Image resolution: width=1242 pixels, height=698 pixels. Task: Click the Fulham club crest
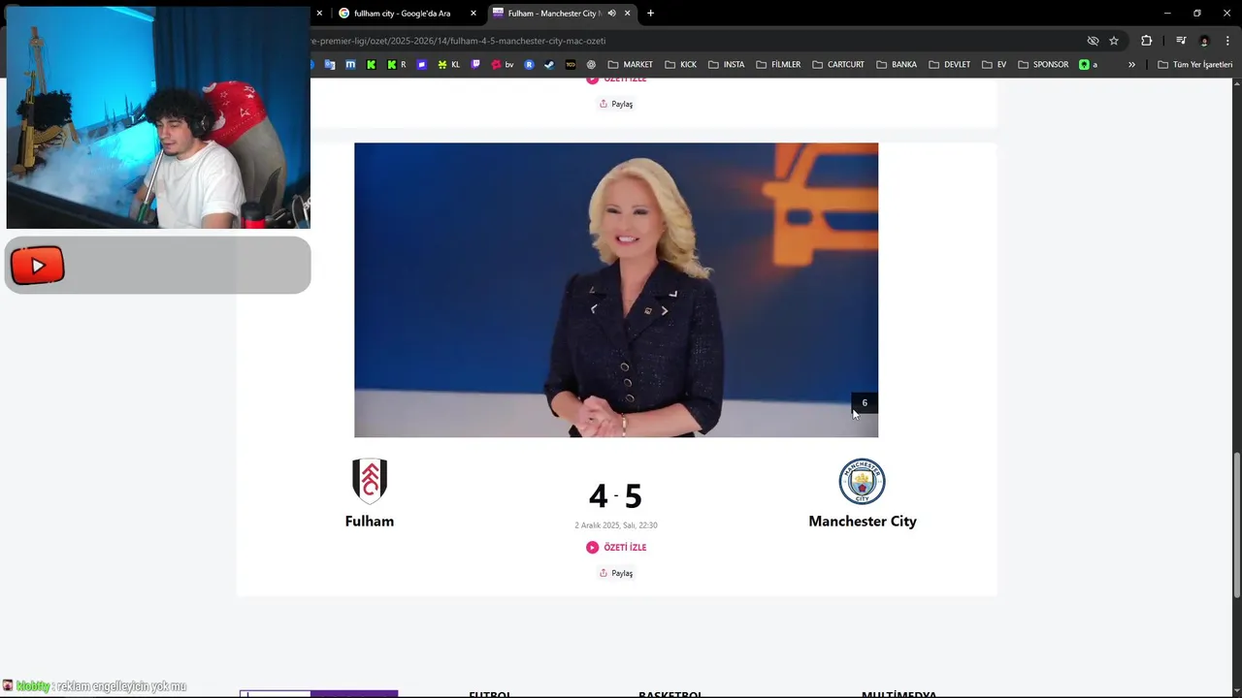(370, 481)
